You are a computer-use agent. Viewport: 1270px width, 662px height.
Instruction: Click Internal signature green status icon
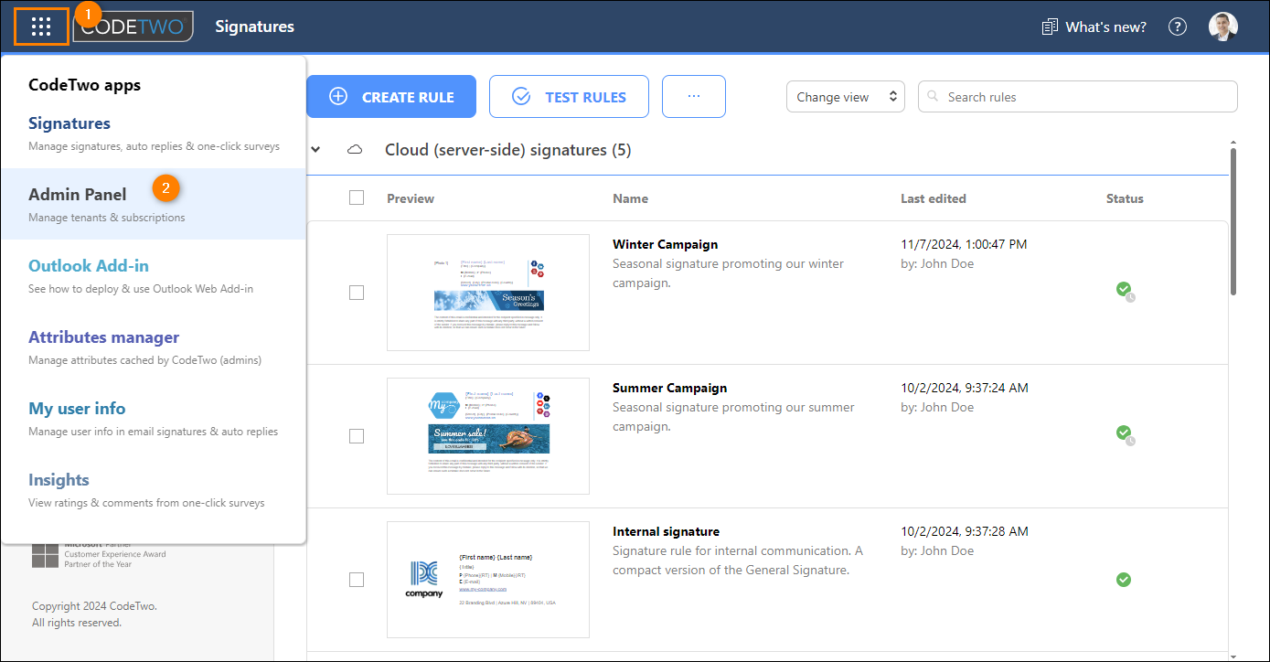1124,580
